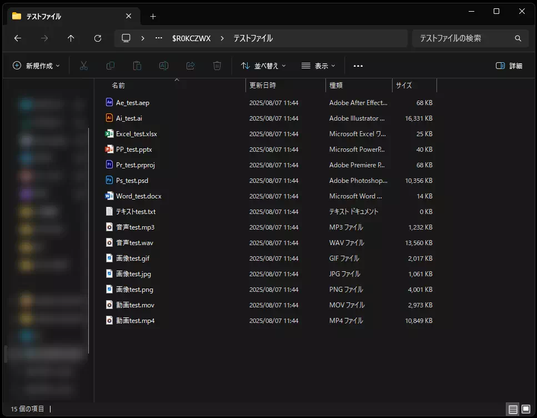Toggle the 詳細 details pane

pyautogui.click(x=509, y=66)
